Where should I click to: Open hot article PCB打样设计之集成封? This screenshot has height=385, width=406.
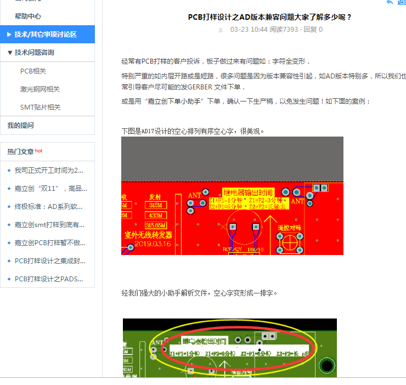tap(50, 261)
